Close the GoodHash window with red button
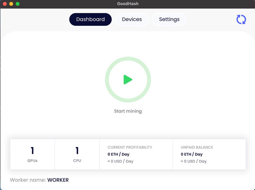Image resolution: width=255 pixels, height=190 pixels. pos(5,4)
